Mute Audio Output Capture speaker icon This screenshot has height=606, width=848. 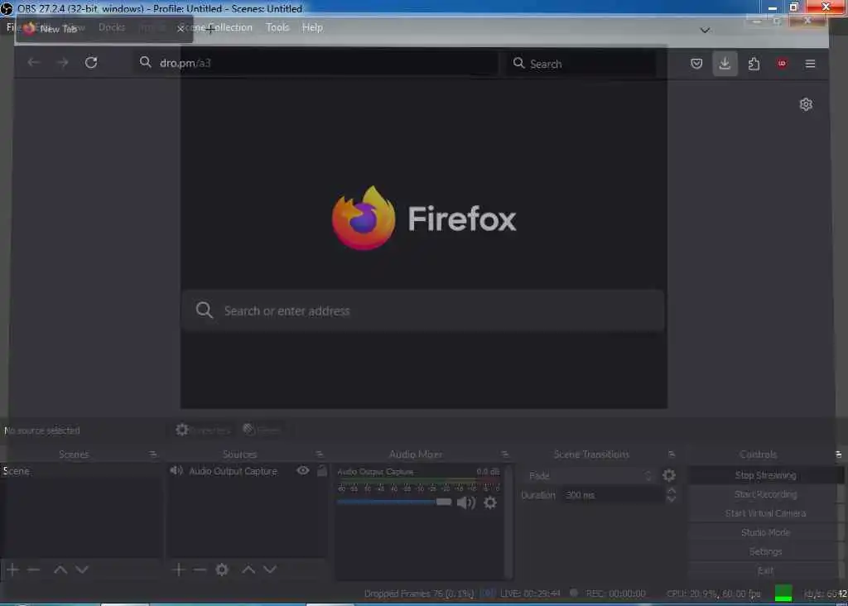pyautogui.click(x=466, y=503)
